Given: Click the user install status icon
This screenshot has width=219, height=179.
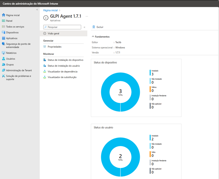Looking at the screenshot, I should coord(45,66).
